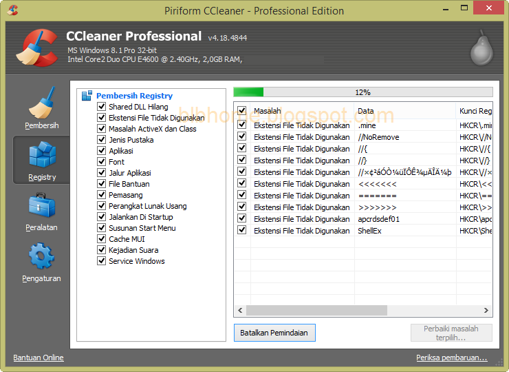The width and height of the screenshot is (509, 372).
Task: Click the v4.18.4844 version text
Action: click(228, 38)
